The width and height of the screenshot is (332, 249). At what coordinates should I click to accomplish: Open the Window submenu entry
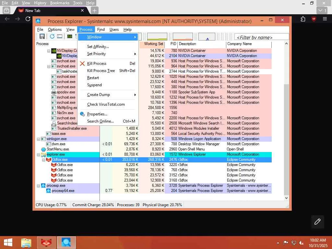[108, 37]
